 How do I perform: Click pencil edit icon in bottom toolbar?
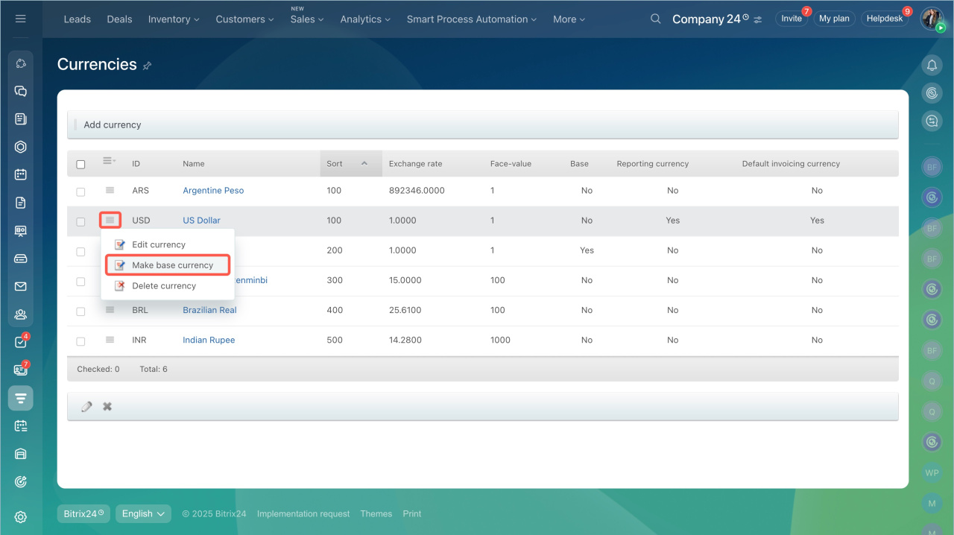87,406
